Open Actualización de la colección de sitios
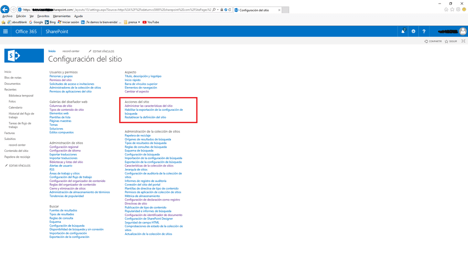Viewport: 468px width, 253px height. point(149,234)
